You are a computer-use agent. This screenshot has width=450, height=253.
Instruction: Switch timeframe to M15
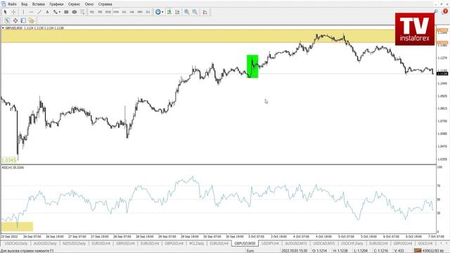(108, 12)
